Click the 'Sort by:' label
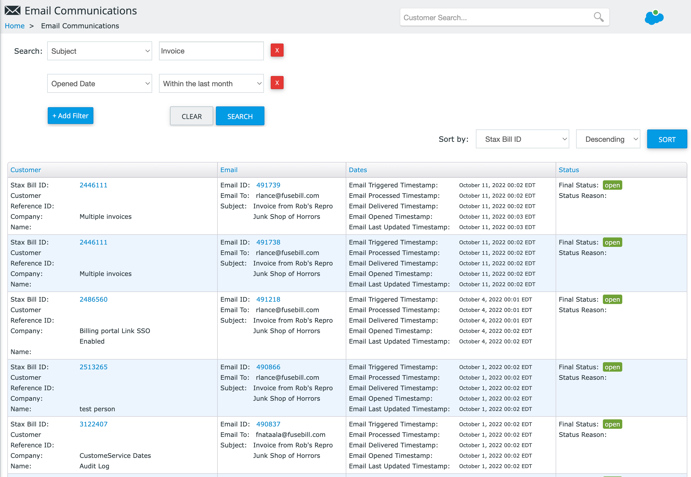 [453, 139]
